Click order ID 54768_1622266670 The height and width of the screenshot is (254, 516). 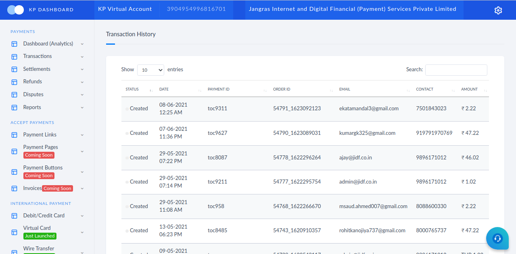[297, 206]
